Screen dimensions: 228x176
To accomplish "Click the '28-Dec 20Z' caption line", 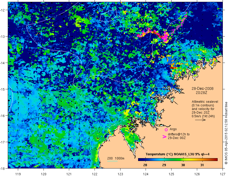I will tap(200, 113).
